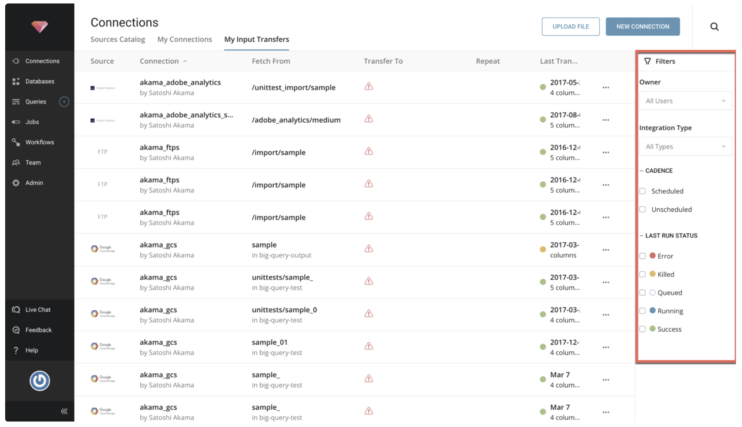The image size is (742, 427).
Task: Open three-dot menu for /adobe_analytics/medium row
Action: coord(606,120)
